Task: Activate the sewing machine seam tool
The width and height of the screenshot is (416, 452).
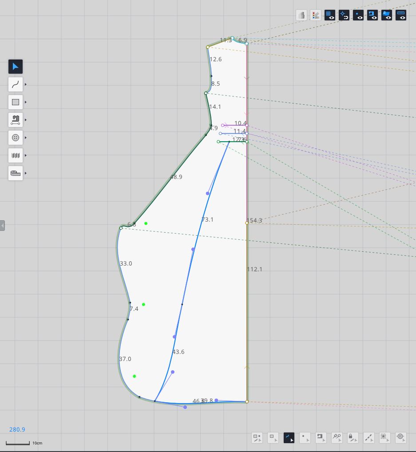Action: (x=16, y=120)
